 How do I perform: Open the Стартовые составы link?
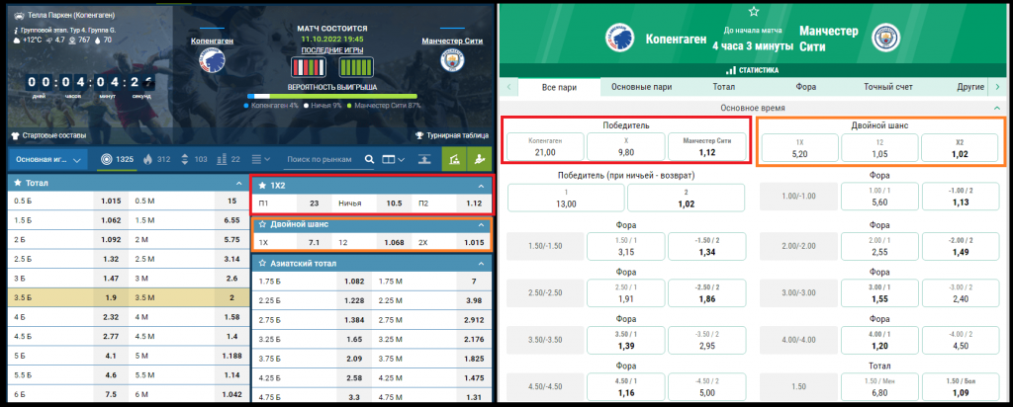coord(47,135)
